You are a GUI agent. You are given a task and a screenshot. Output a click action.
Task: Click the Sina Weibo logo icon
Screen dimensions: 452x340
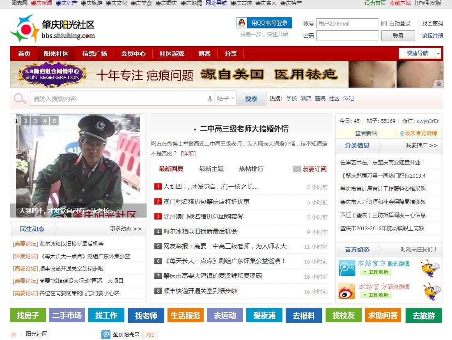(347, 291)
